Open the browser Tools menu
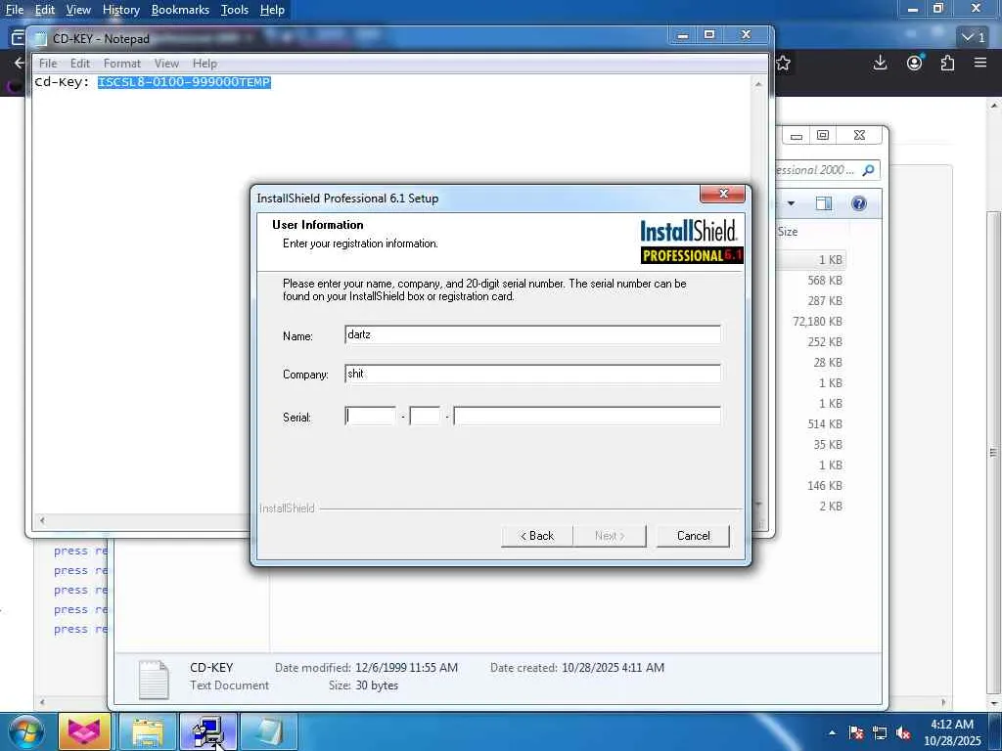The width and height of the screenshot is (1002, 751). coord(235,10)
